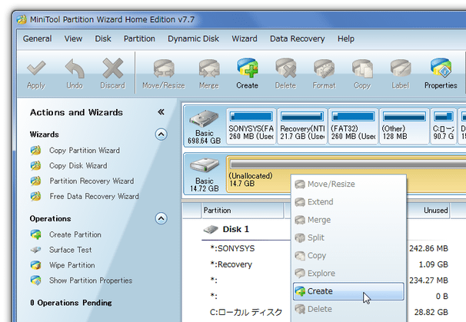This screenshot has width=466, height=322.
Task: Click the Partition Recovery Wizard icon
Action: 36,181
